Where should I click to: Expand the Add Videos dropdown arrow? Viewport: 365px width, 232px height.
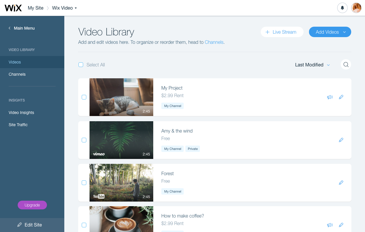[x=344, y=32]
